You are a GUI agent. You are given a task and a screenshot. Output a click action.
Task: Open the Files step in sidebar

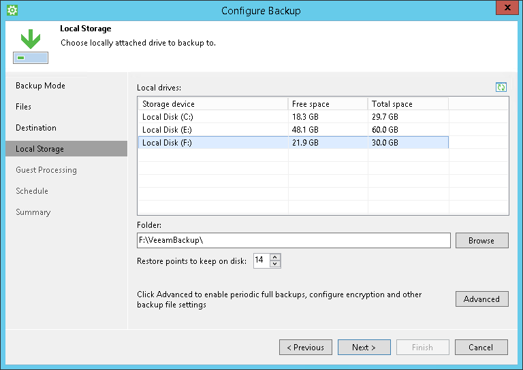tap(24, 107)
